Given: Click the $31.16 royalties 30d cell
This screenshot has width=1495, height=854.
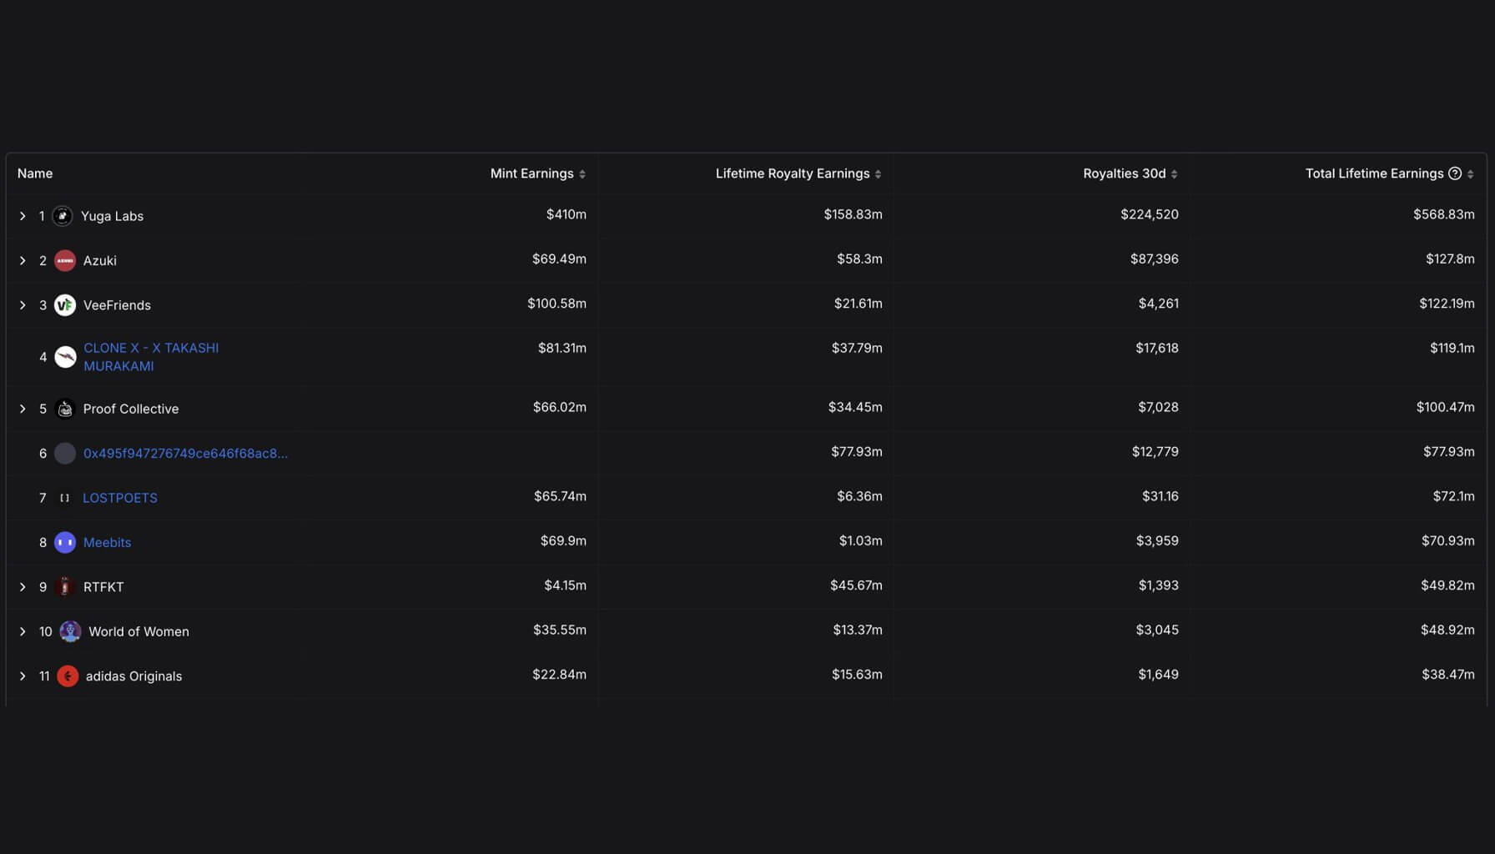Looking at the screenshot, I should (1160, 496).
